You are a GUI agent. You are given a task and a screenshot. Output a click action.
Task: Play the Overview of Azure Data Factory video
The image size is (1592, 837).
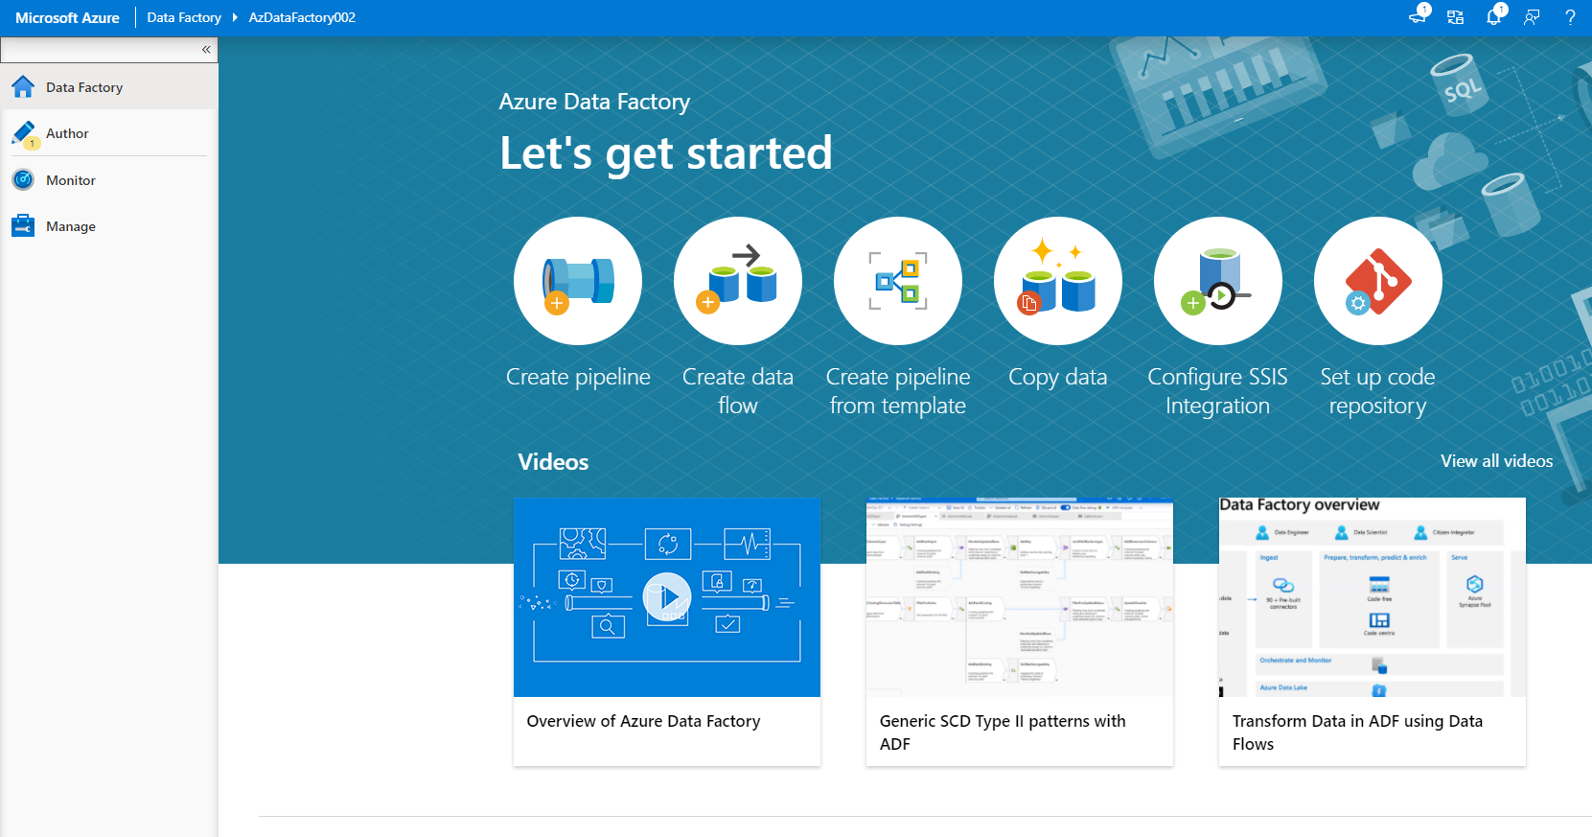click(x=667, y=597)
